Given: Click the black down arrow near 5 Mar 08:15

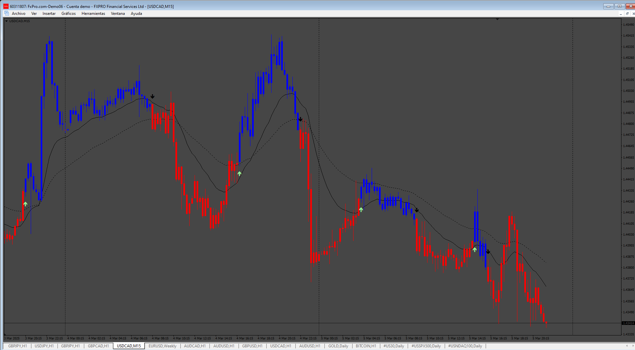Looking at the screenshot, I should pos(417,210).
